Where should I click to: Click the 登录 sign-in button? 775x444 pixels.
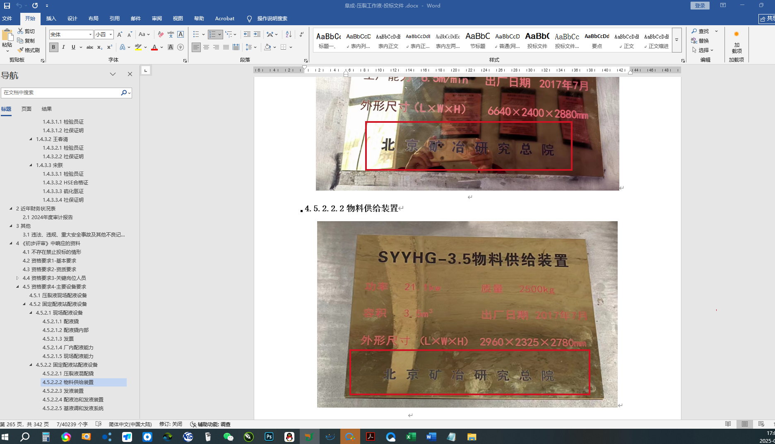point(700,5)
